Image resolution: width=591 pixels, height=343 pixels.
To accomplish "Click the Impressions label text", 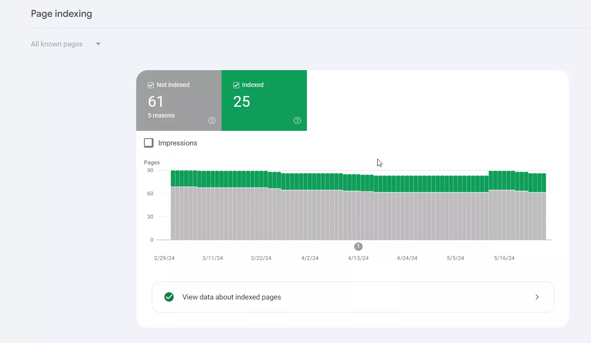I will click(x=178, y=143).
